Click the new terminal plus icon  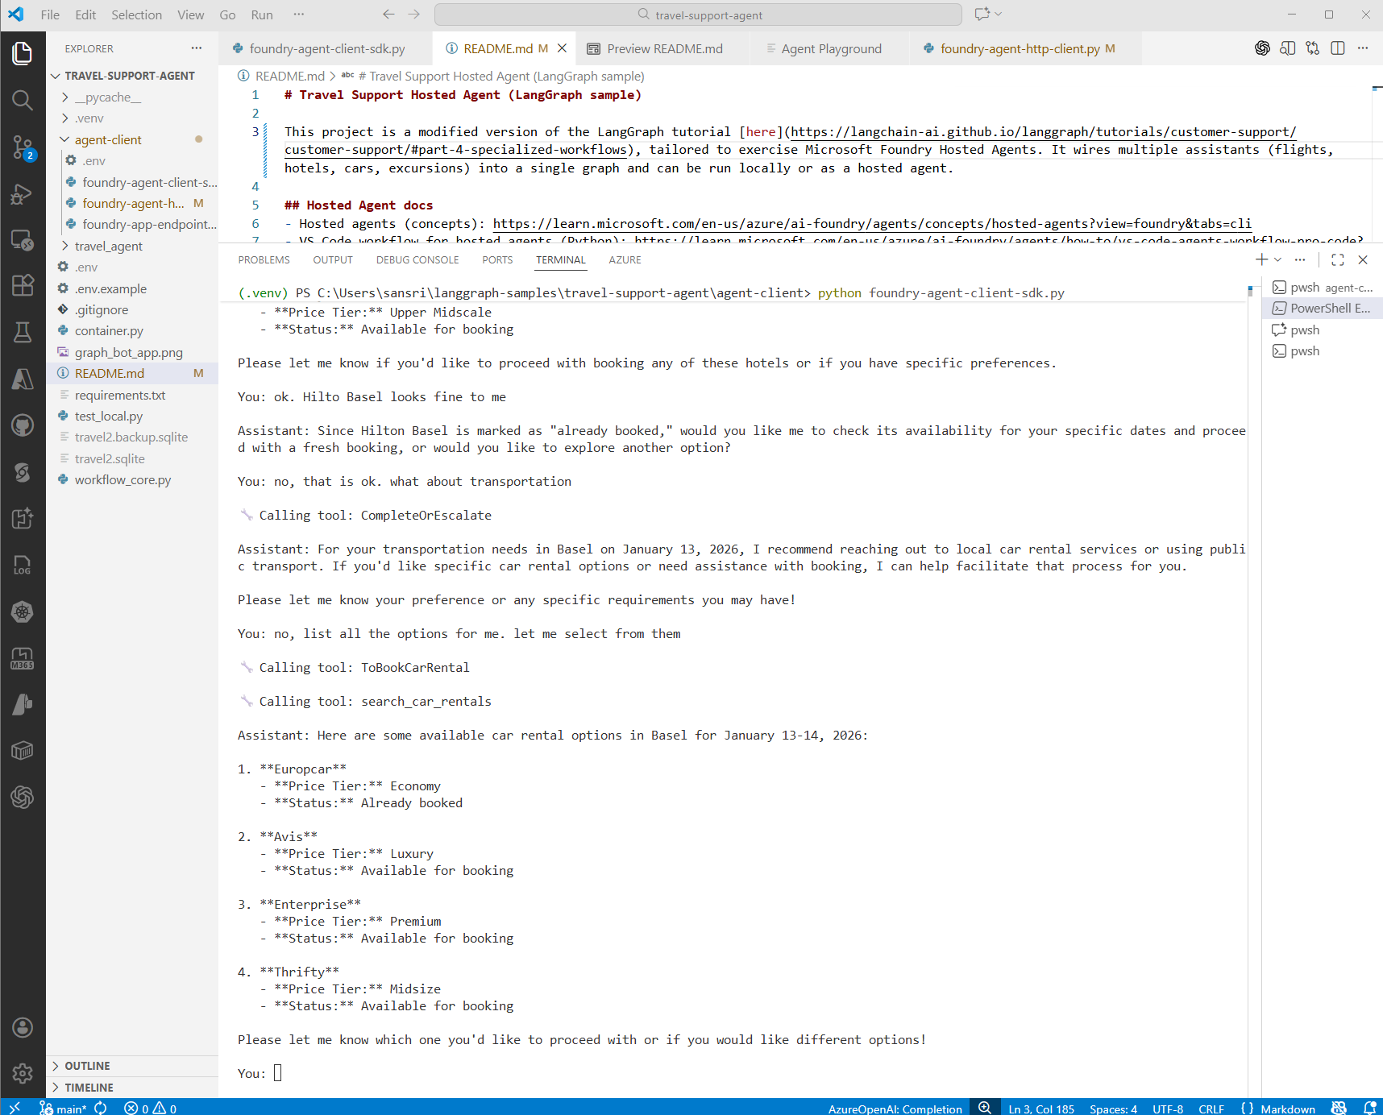click(x=1261, y=259)
